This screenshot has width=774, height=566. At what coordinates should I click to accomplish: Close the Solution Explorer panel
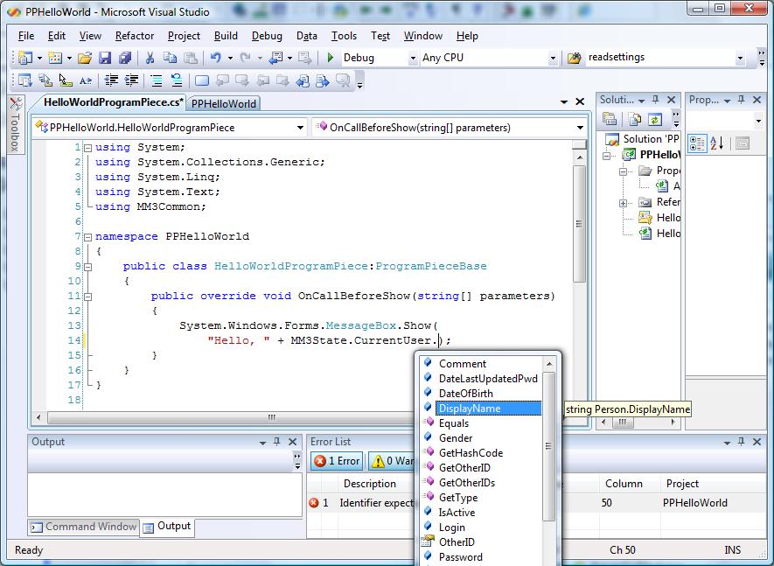point(672,100)
